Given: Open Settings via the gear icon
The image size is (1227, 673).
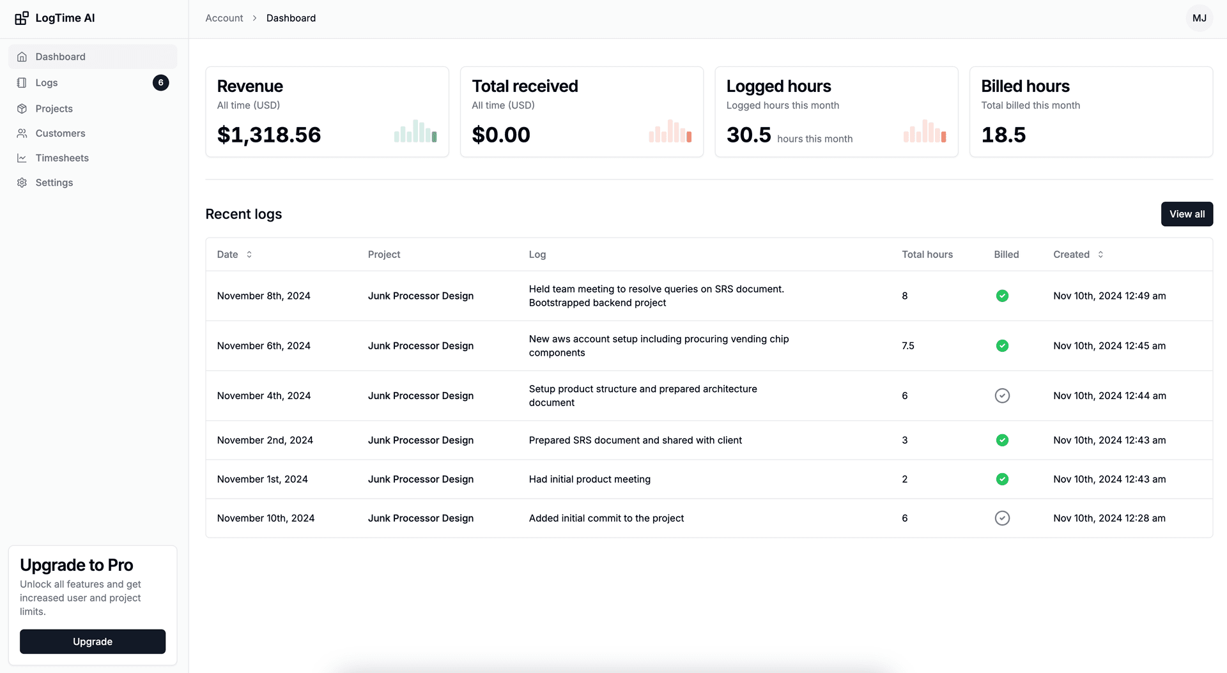Looking at the screenshot, I should [x=22, y=183].
